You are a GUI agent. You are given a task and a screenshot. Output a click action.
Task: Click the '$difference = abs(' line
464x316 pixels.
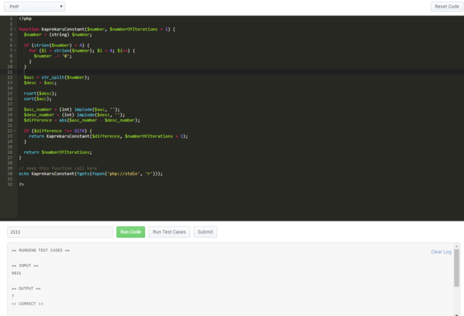pos(82,120)
